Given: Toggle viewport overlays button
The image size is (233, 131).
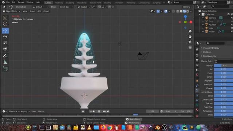Looking at the screenshot, I should 166,11.
